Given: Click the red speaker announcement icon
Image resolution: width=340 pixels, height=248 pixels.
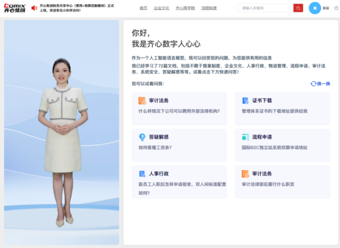Looking at the screenshot, I should tap(34, 8).
